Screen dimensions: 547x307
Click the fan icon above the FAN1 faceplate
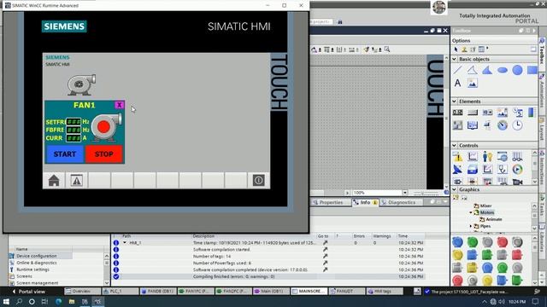coord(81,84)
